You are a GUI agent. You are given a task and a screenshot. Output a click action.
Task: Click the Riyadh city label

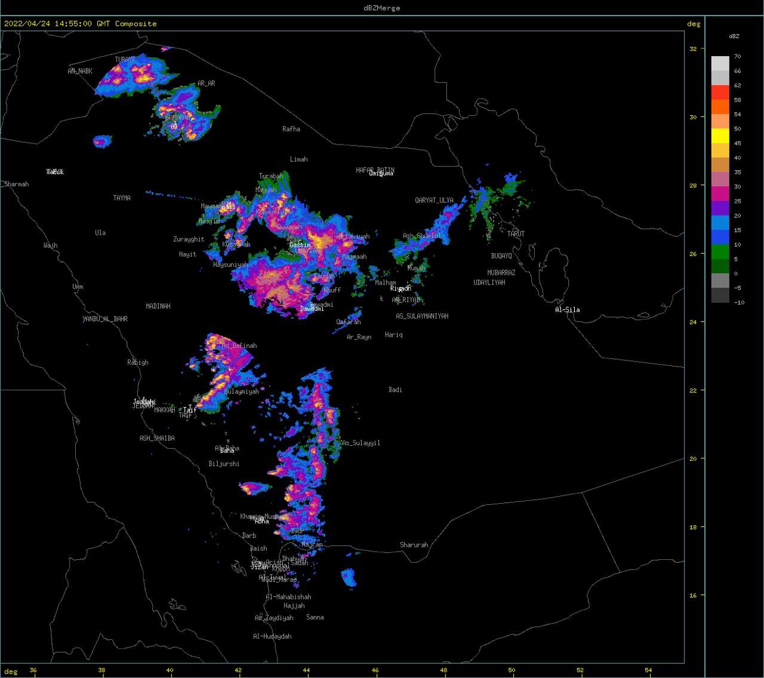coord(401,289)
